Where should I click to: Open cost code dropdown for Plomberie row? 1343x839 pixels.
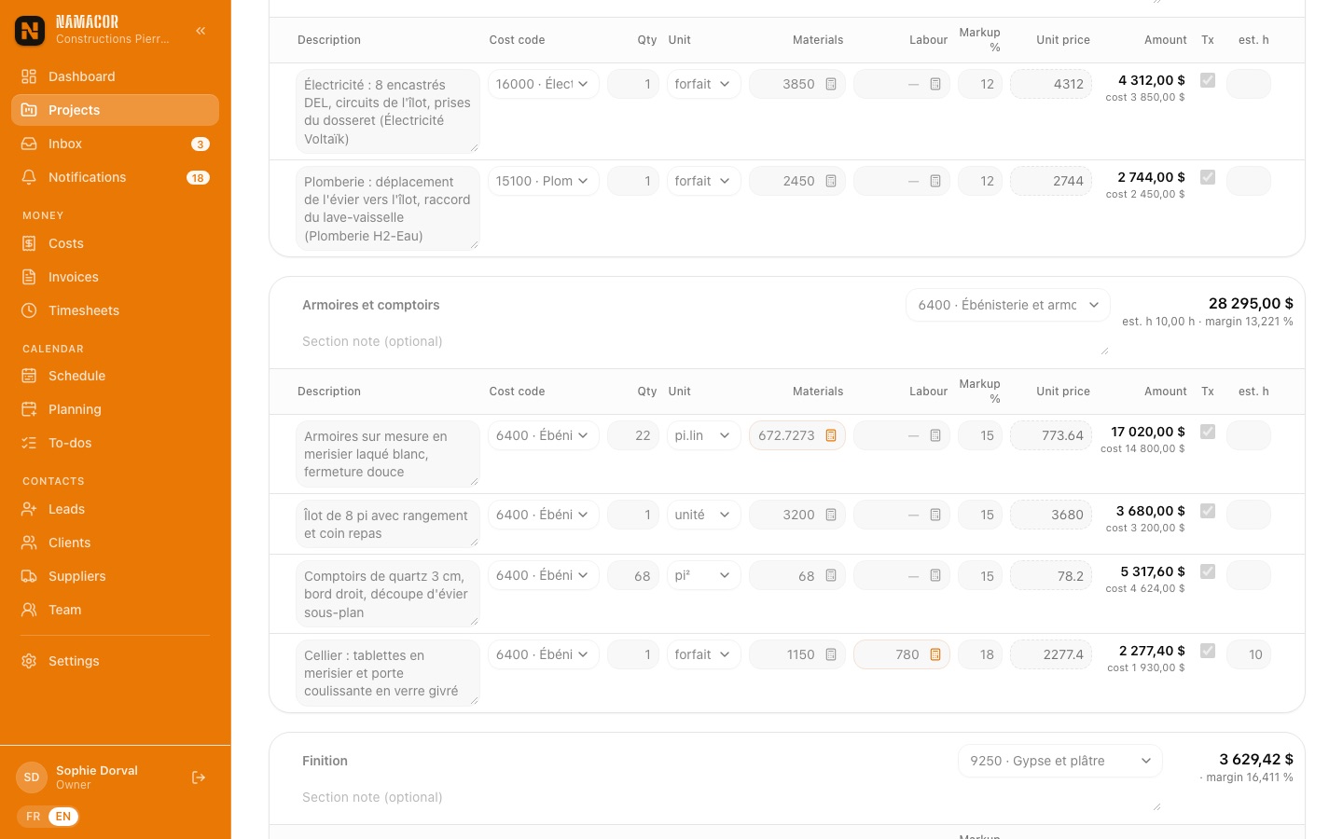[x=543, y=181]
